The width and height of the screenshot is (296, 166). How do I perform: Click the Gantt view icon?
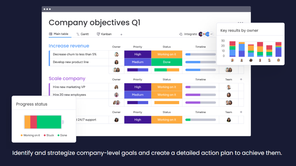[78, 34]
